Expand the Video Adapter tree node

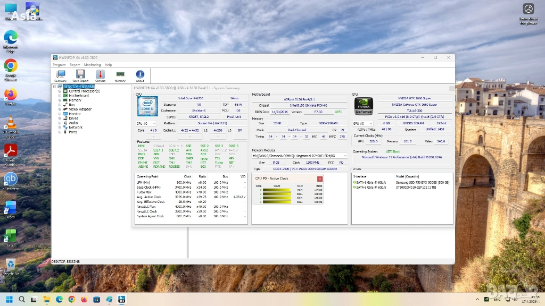(x=60, y=109)
